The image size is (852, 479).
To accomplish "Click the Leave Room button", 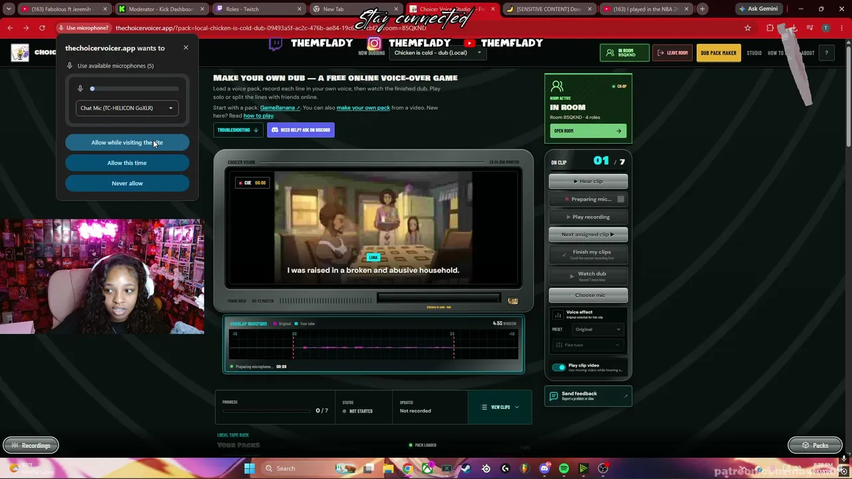I will (x=672, y=53).
